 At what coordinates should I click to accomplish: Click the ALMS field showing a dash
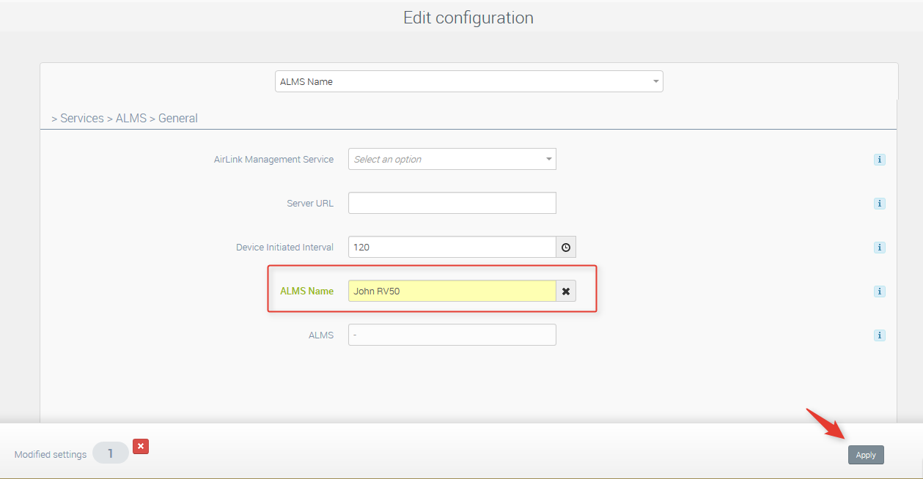click(x=452, y=335)
